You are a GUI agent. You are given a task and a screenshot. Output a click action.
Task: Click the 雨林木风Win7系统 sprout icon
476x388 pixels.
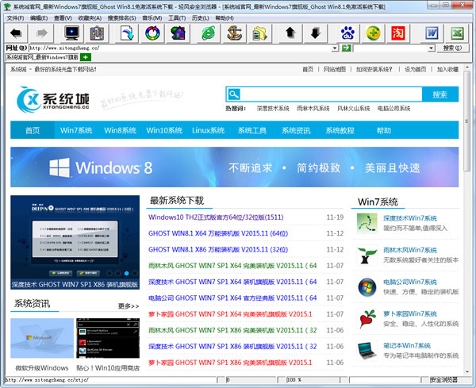pos(367,255)
